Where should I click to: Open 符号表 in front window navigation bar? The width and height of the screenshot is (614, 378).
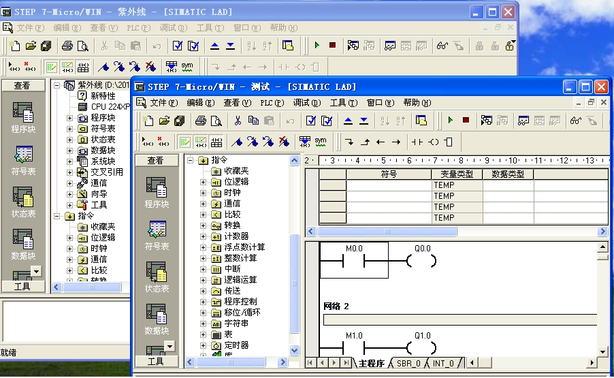tap(157, 235)
